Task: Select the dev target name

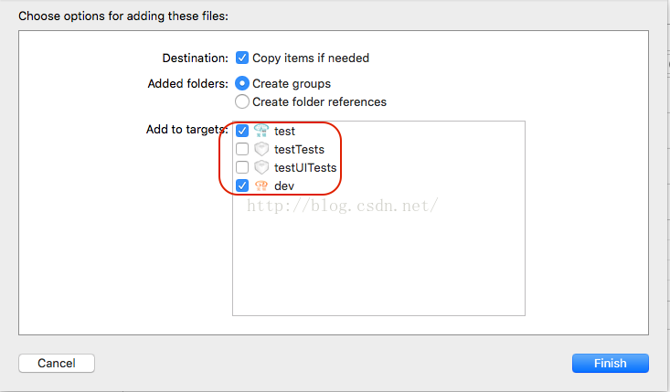Action: (x=283, y=185)
